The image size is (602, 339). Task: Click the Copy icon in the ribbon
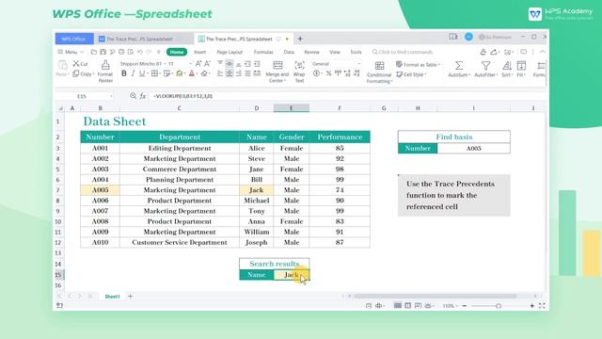coord(76,73)
